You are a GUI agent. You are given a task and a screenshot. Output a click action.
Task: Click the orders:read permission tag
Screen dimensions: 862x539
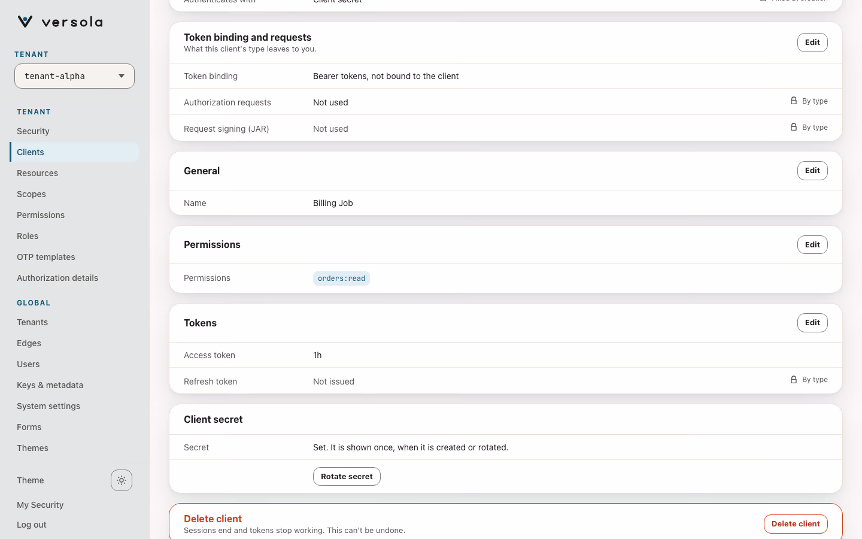coord(341,278)
